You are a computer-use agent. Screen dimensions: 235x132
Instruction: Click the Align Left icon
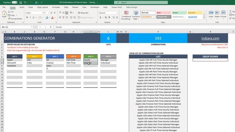coord(60,18)
